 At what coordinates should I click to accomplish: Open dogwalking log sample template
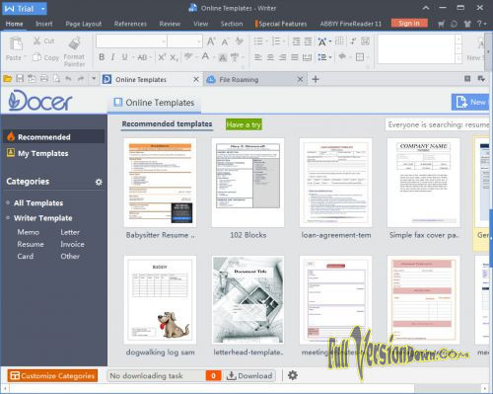tap(160, 299)
